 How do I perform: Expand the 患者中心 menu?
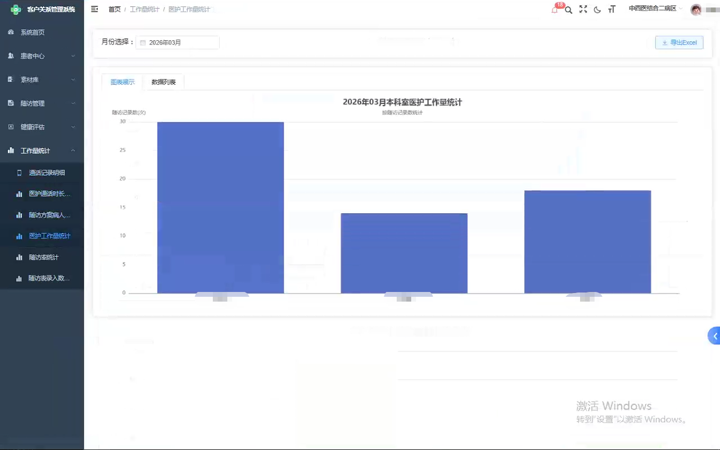pyautogui.click(x=41, y=56)
